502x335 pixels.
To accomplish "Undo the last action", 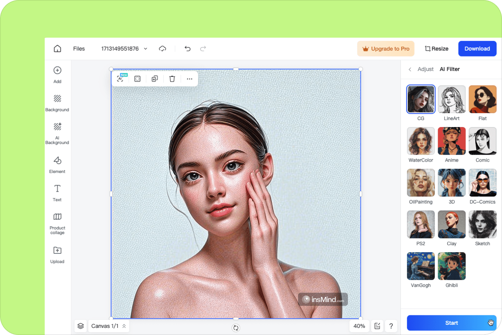I will tap(187, 49).
